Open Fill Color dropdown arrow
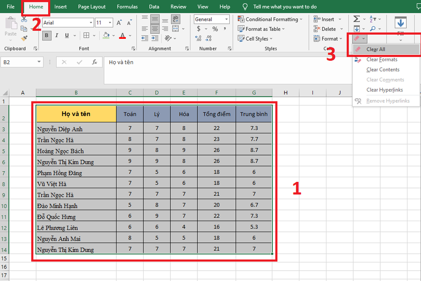 pos(114,36)
